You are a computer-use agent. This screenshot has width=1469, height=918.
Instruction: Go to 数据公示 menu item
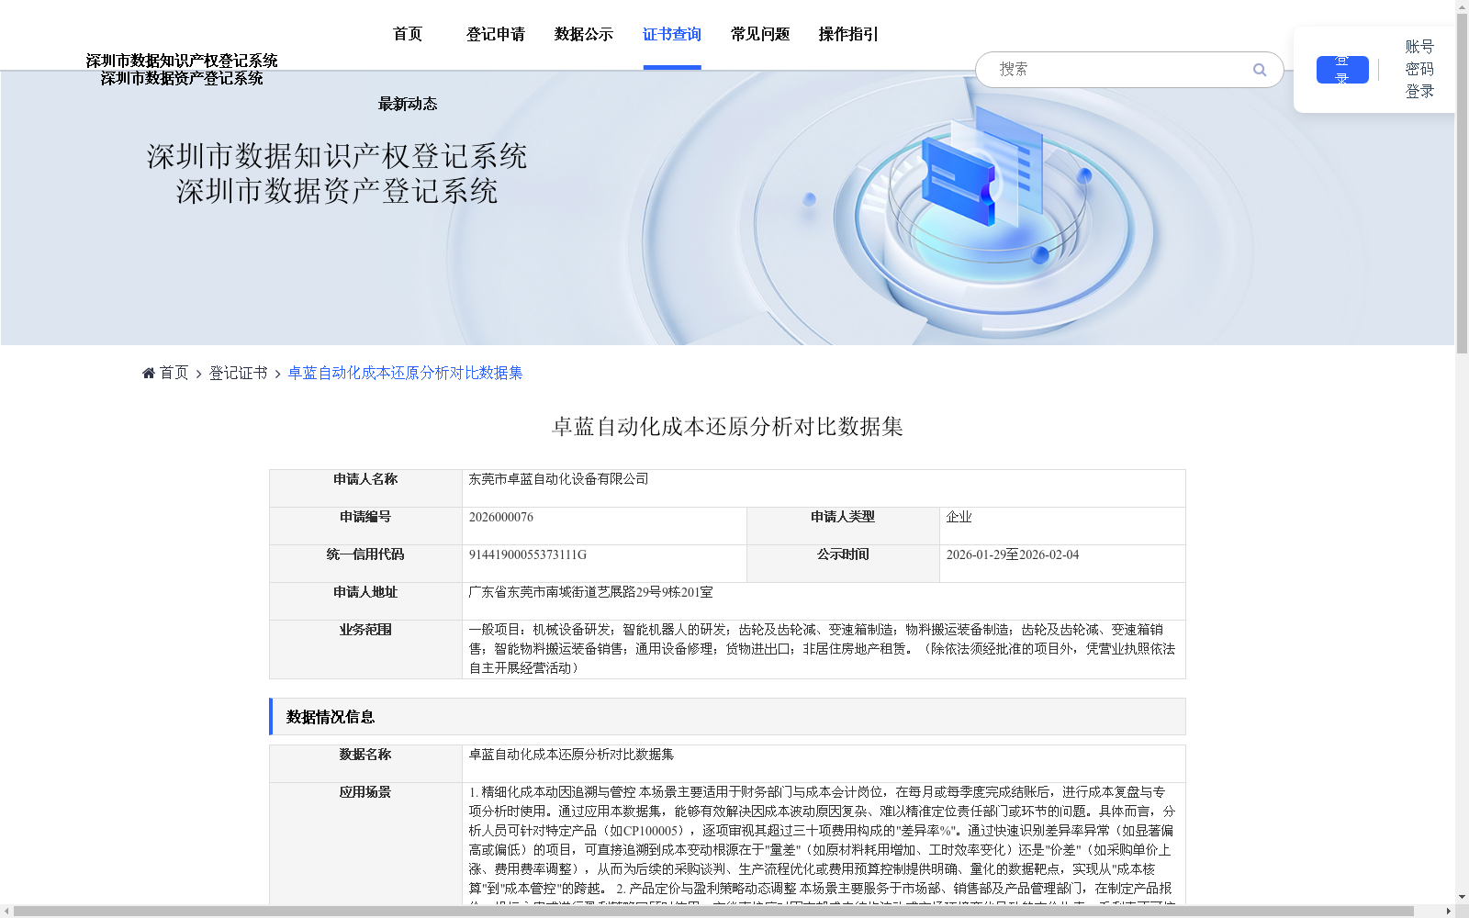[x=584, y=34]
